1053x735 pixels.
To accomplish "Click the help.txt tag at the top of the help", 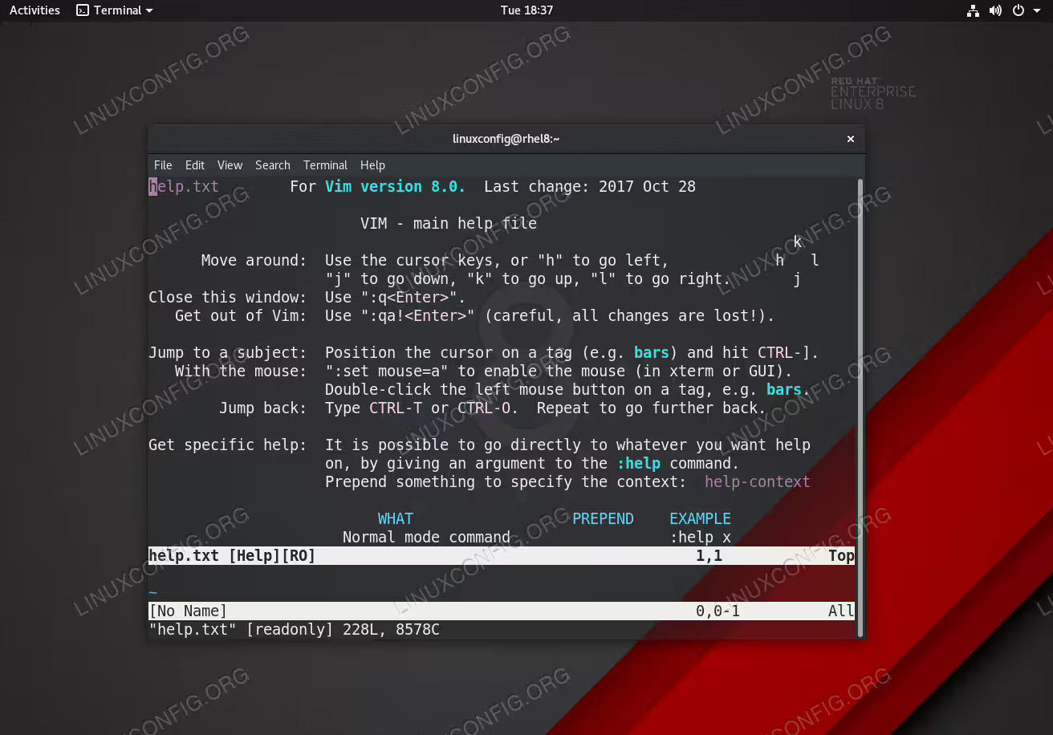I will (184, 186).
